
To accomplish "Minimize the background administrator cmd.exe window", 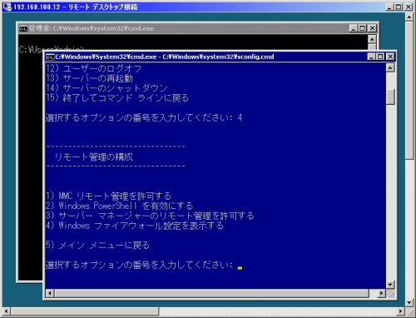I will pos(353,28).
